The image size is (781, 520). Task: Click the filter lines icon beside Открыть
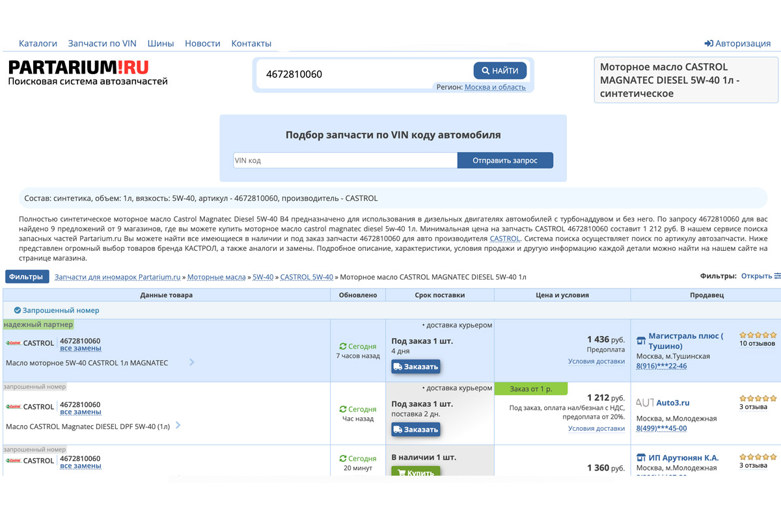777,276
